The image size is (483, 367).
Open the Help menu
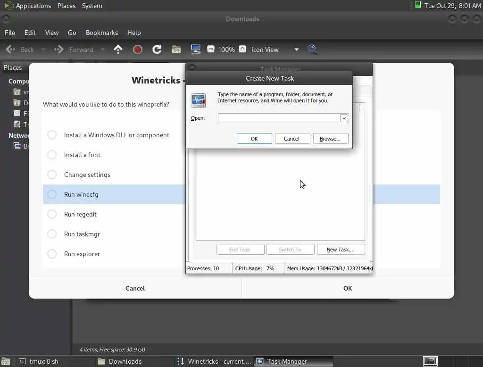tap(134, 33)
